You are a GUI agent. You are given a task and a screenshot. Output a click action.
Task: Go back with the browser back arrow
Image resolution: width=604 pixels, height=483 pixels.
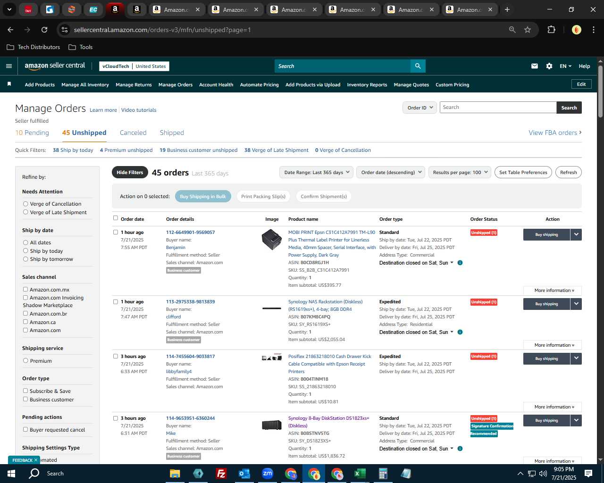pyautogui.click(x=10, y=30)
